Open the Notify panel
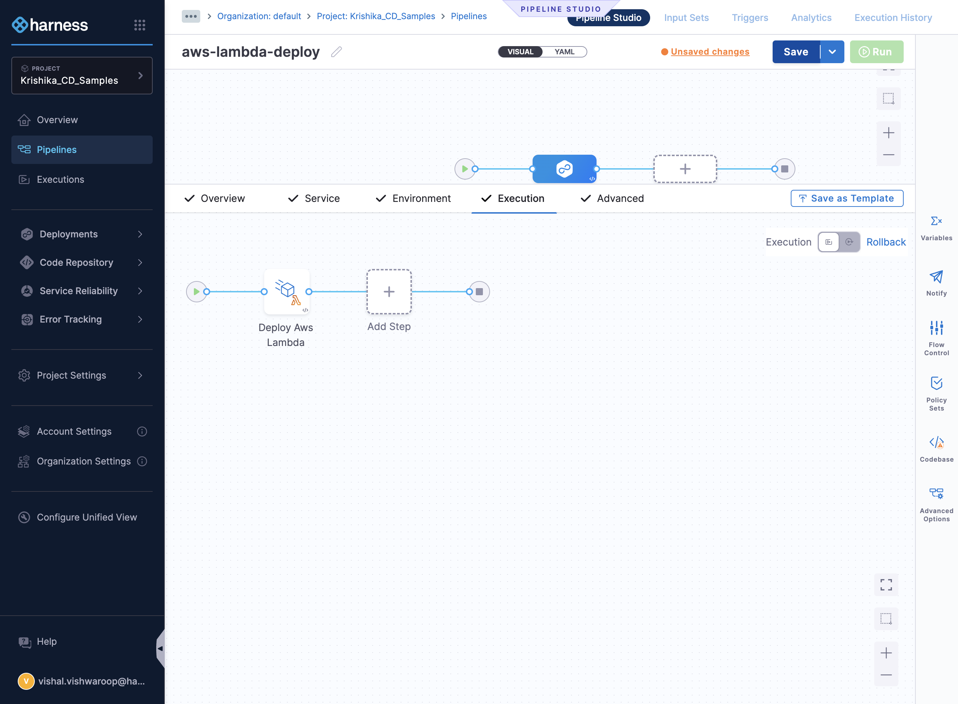 936,284
